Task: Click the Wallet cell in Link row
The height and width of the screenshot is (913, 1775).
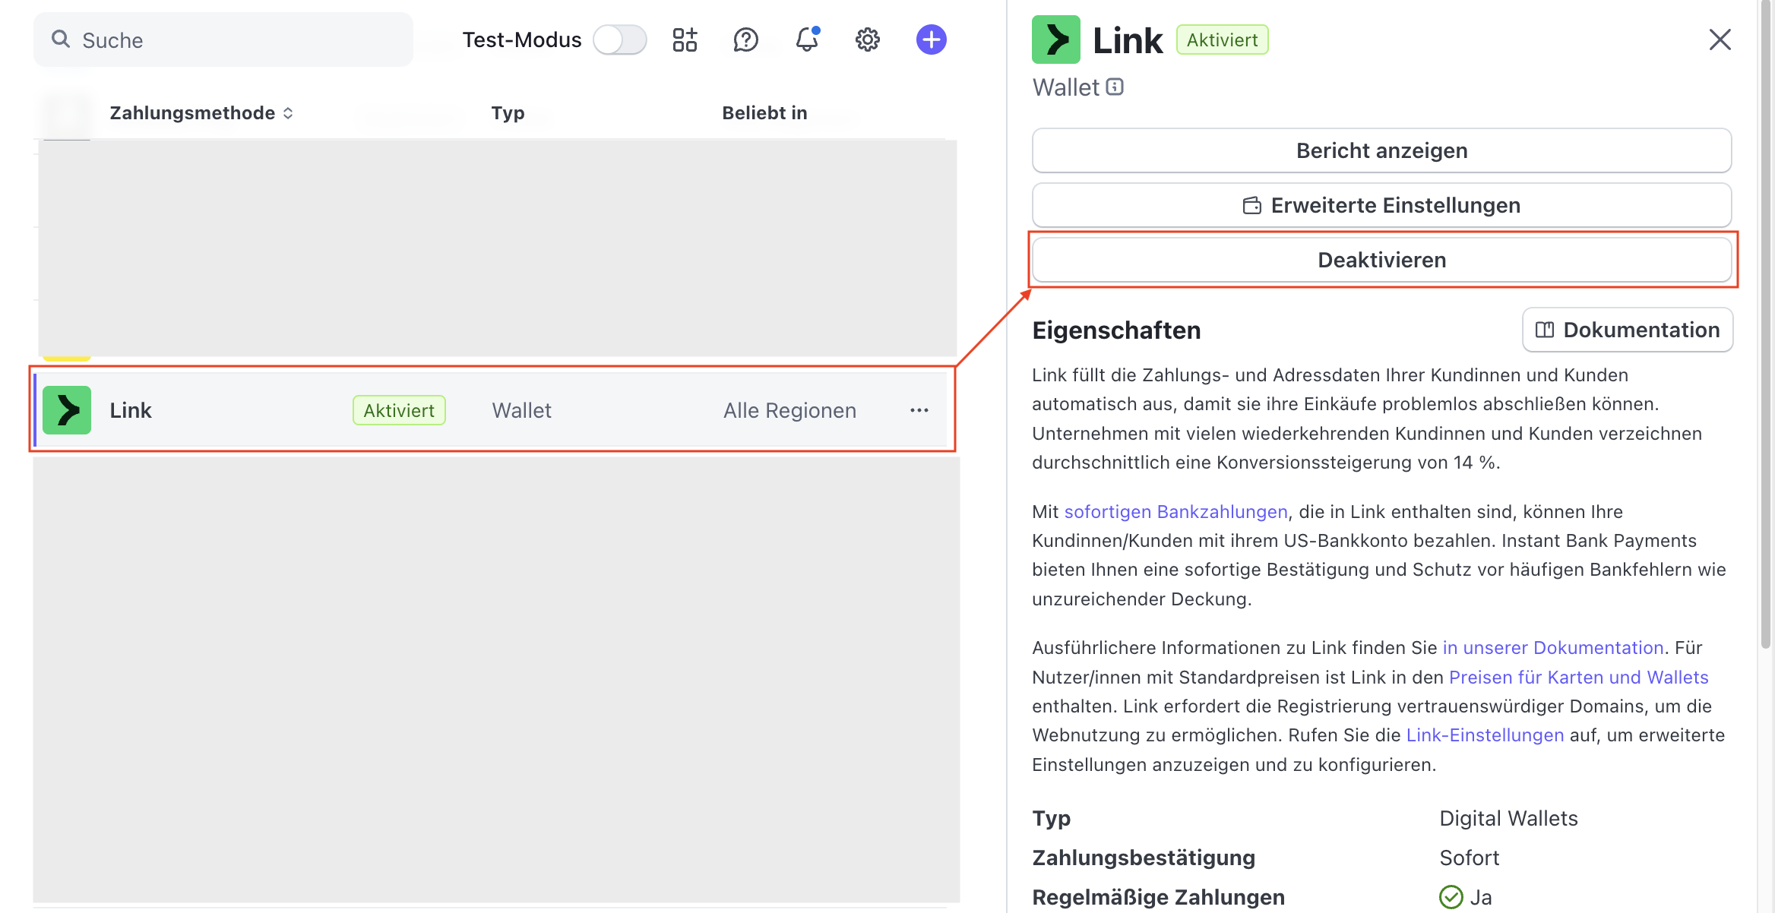Action: coord(521,410)
